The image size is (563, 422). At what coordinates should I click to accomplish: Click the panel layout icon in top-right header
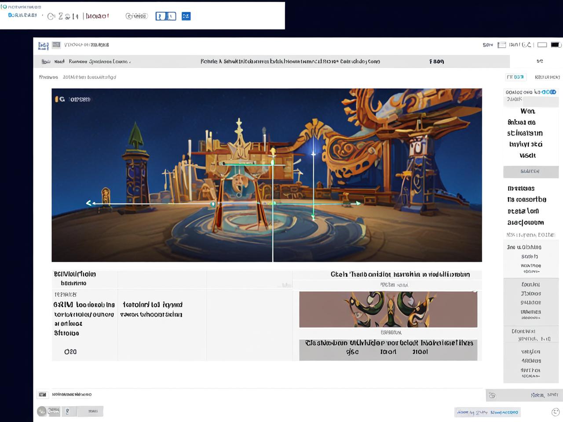(x=501, y=45)
